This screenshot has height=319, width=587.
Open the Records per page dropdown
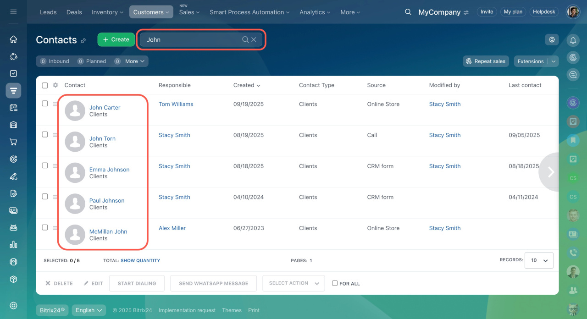pos(539,260)
